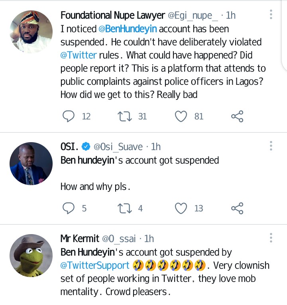View Foundational Nupe Lawyer's profile picture
The height and width of the screenshot is (305, 287).
31,32
